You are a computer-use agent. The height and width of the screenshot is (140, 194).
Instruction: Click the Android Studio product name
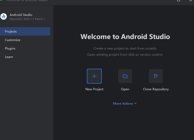[x=21, y=15]
